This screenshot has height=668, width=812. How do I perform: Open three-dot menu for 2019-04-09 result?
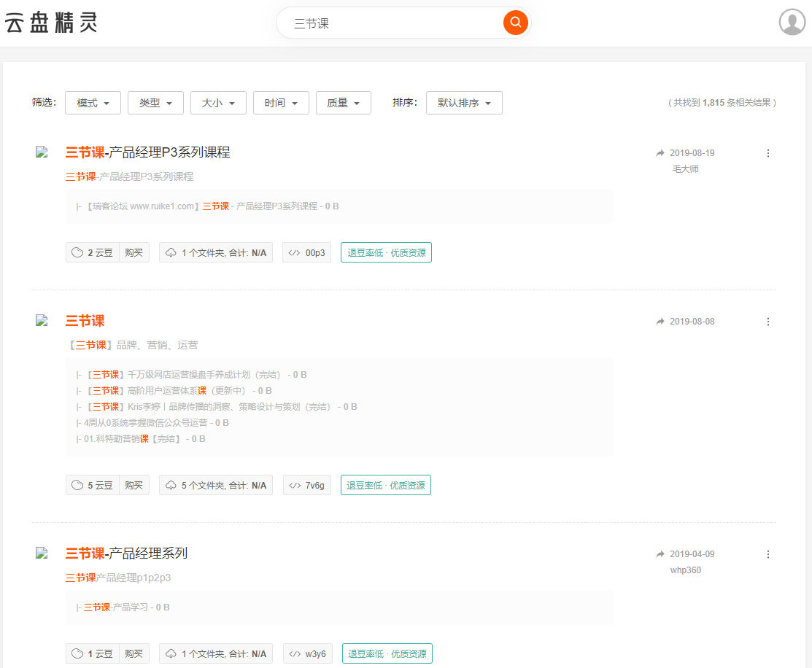pyautogui.click(x=767, y=554)
